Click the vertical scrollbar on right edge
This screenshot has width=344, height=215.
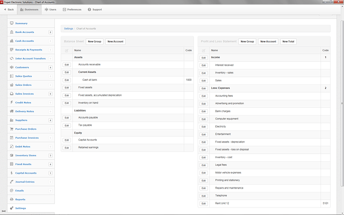coord(342,103)
